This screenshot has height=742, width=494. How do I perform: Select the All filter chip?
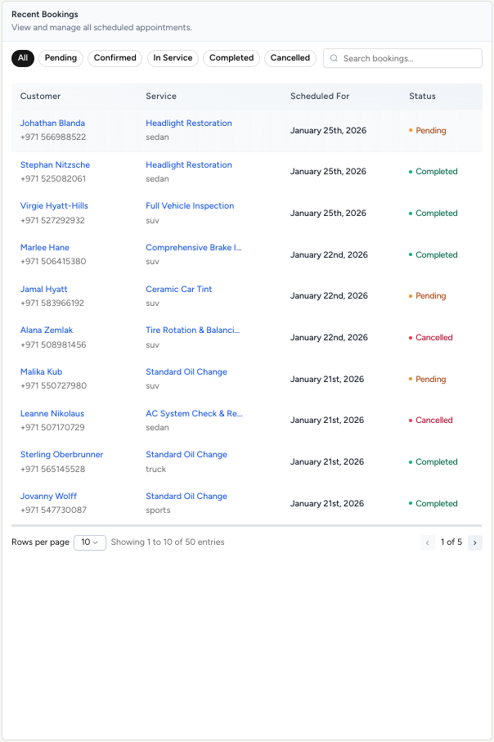tap(23, 58)
